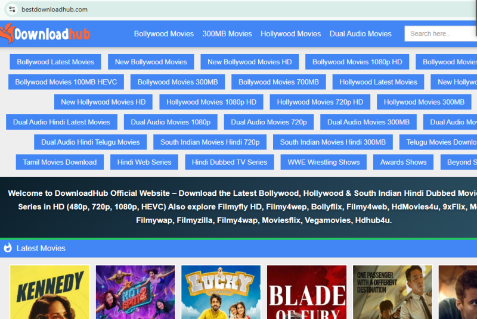Click the Latest Movies heading

(41, 248)
